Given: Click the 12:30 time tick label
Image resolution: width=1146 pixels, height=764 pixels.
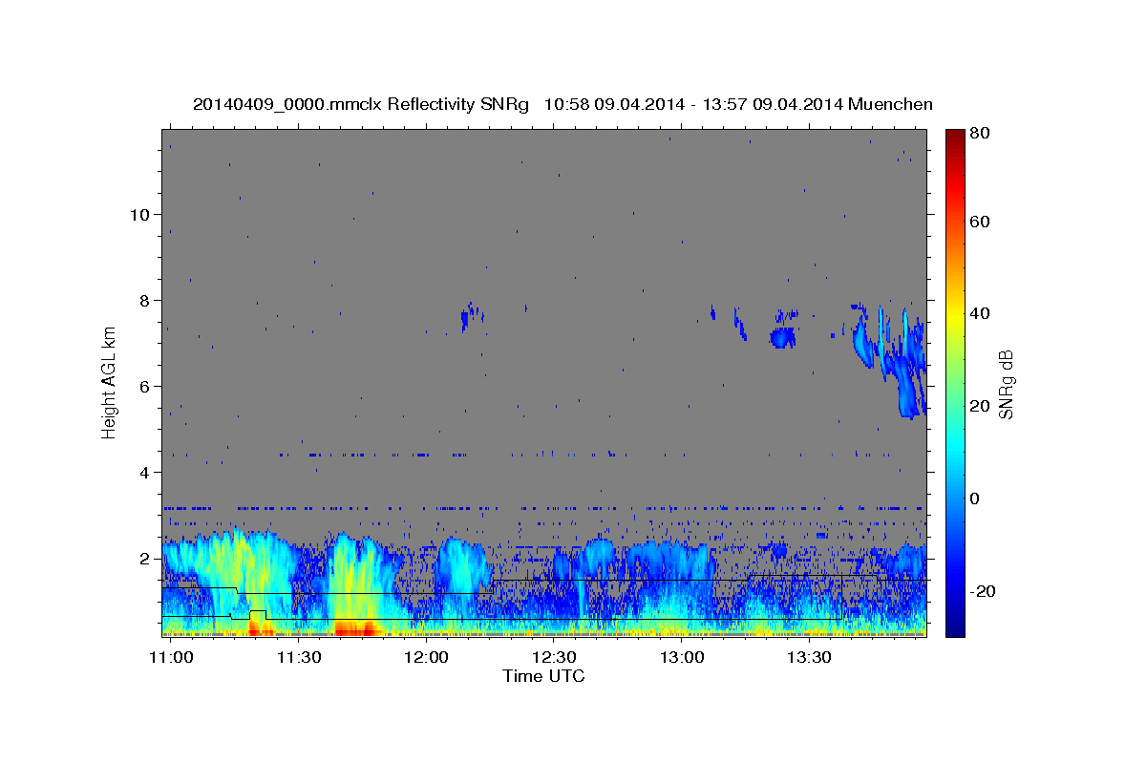Looking at the screenshot, I should [554, 658].
